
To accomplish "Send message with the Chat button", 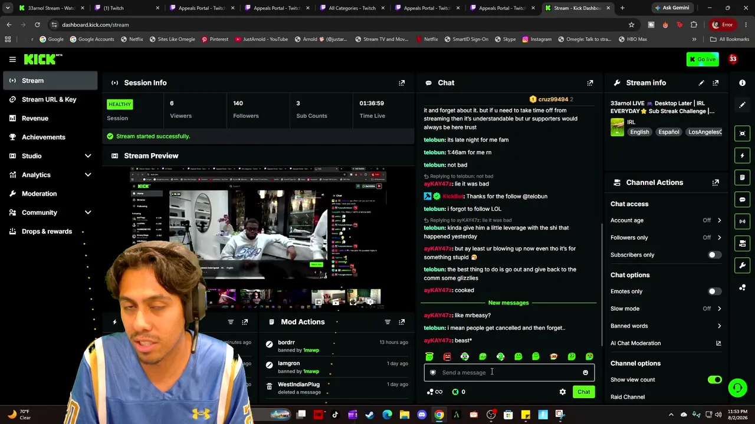I will pos(583,392).
